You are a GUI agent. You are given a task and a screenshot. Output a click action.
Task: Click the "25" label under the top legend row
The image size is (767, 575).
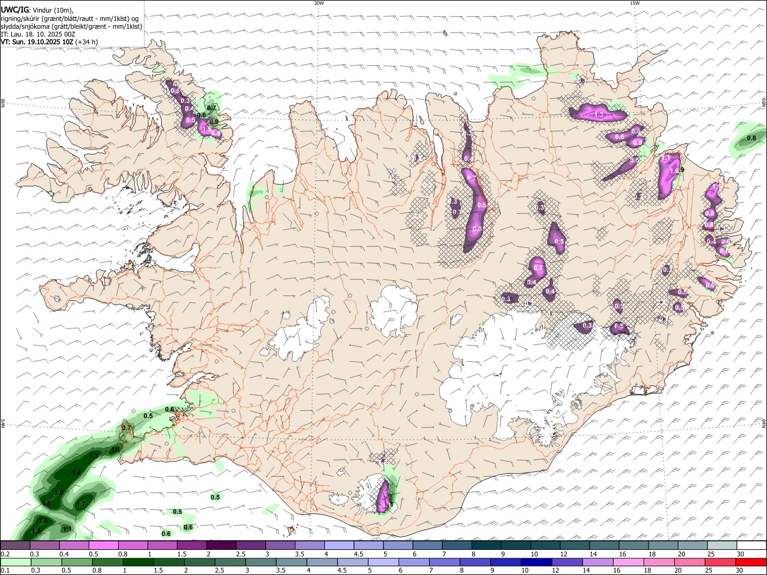click(710, 554)
